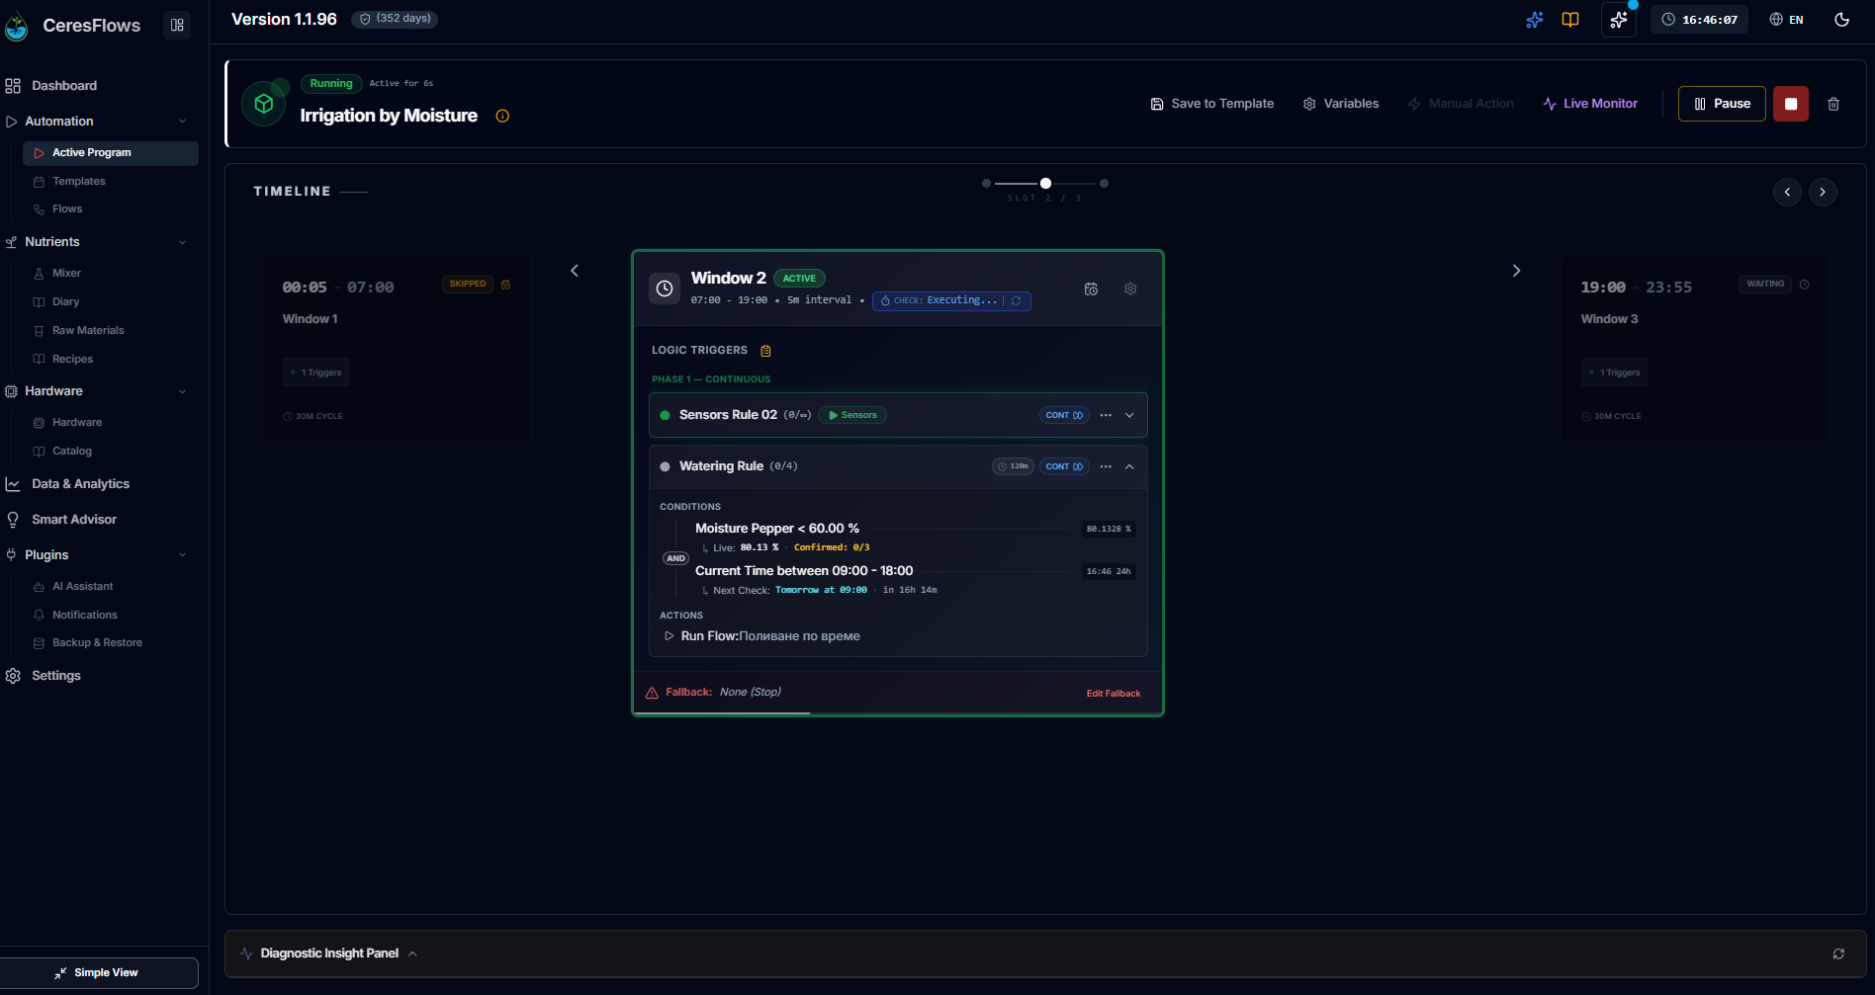Open more options for Sensors Rule 02
1875x995 pixels.
tap(1106, 415)
